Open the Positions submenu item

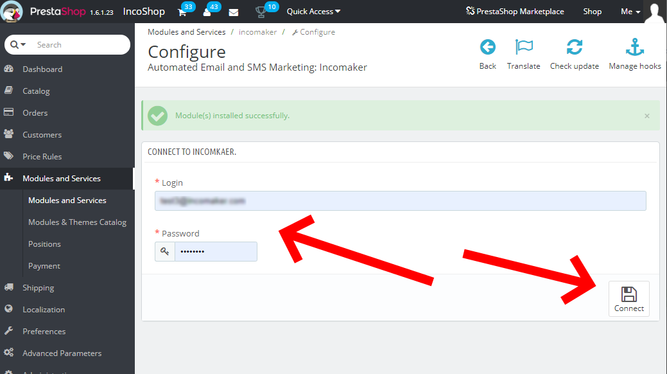click(x=45, y=244)
